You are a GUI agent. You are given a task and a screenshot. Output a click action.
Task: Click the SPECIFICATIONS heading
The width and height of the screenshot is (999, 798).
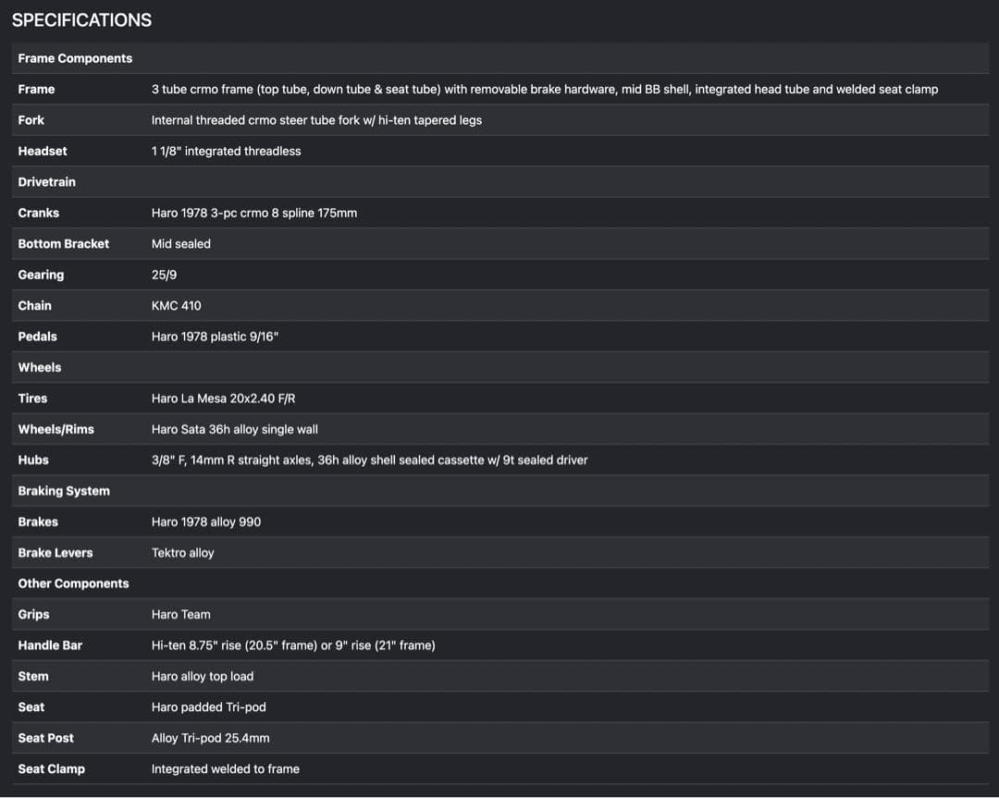81,19
